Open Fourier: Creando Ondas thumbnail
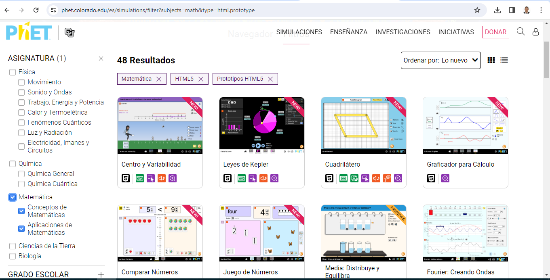Image resolution: width=550 pixels, height=280 pixels. tap(466, 233)
